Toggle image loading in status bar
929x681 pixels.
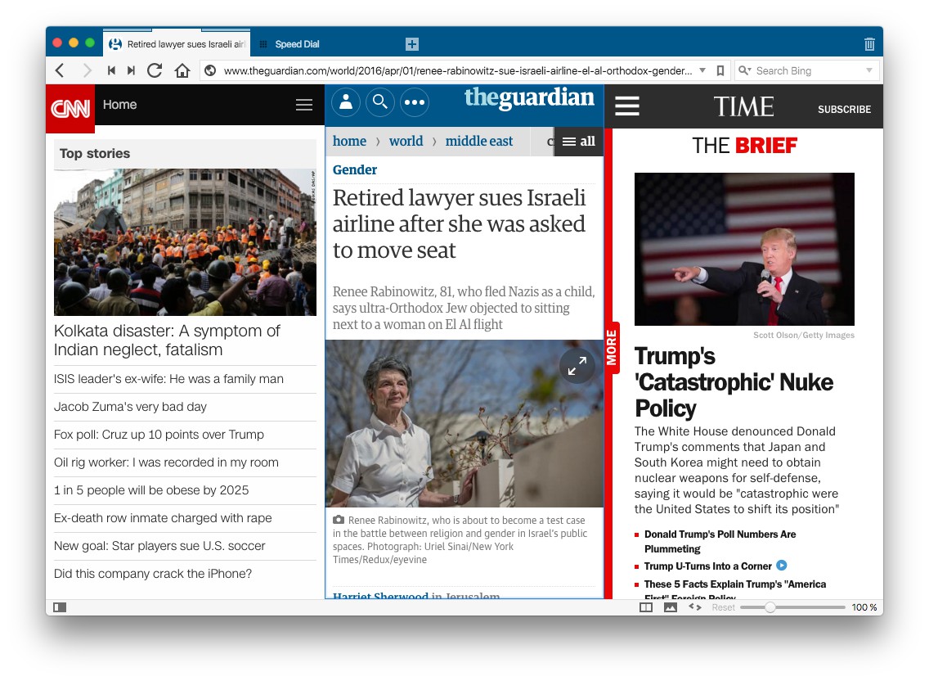point(671,607)
